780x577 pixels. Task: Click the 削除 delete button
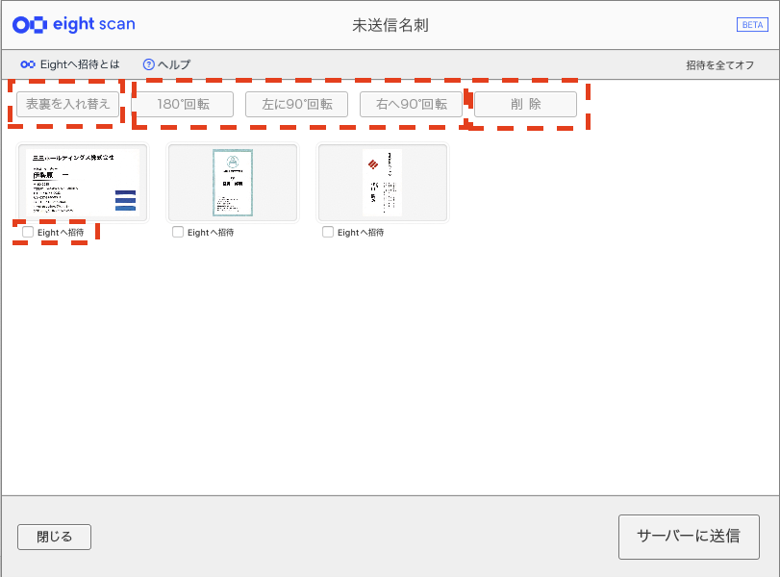coord(526,104)
